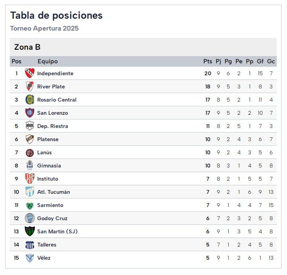The width and height of the screenshot is (287, 275).
Task: Click the Gimnasia team crest icon
Action: [x=29, y=165]
